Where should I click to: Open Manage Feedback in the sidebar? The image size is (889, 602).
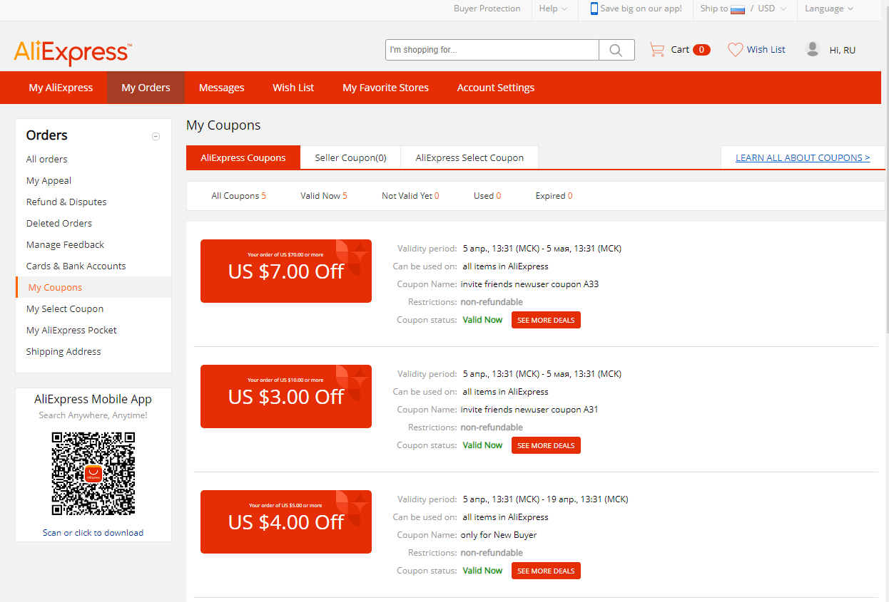[65, 244]
